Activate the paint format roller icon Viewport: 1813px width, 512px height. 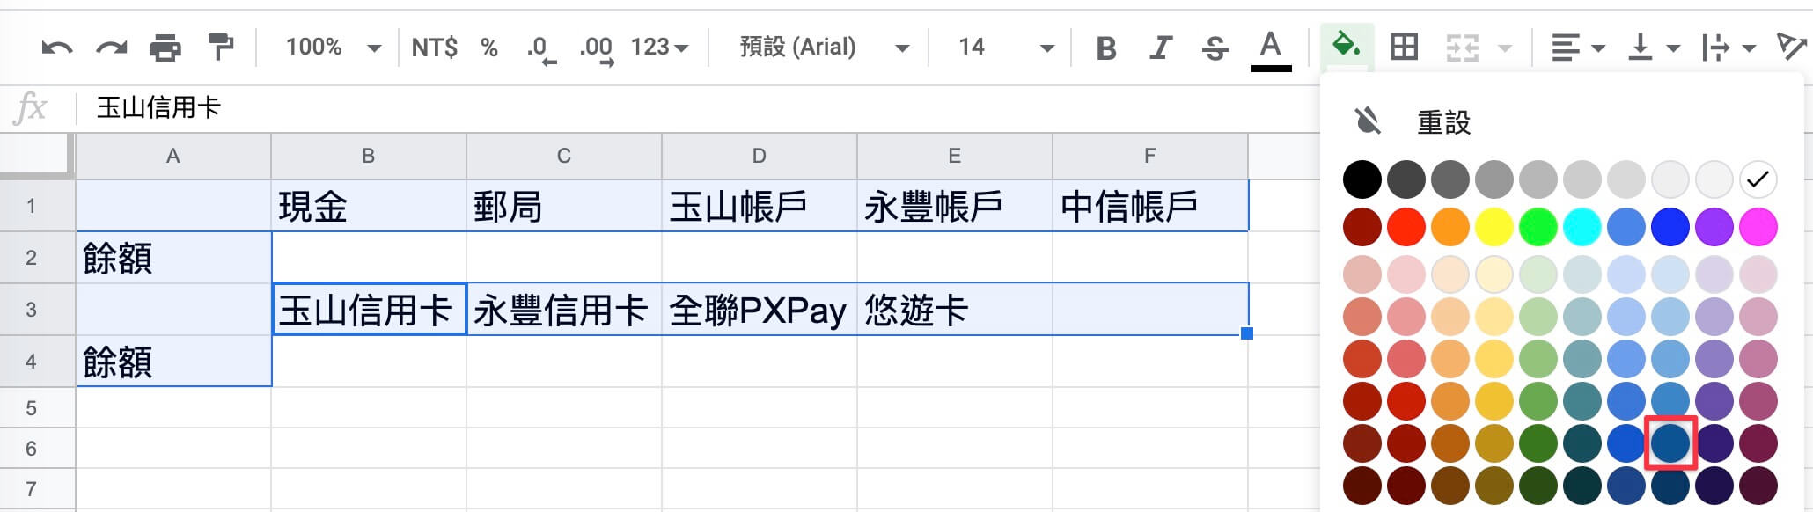220,48
